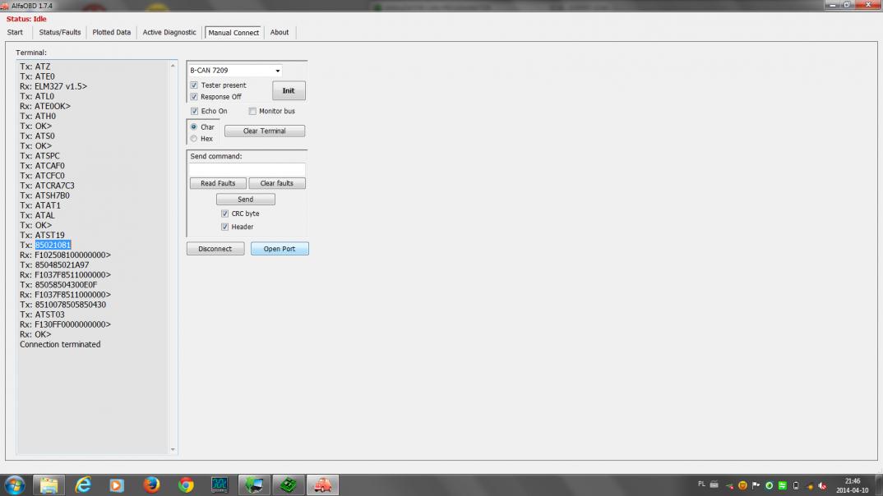Click Send command input field
The image size is (883, 496).
(247, 168)
